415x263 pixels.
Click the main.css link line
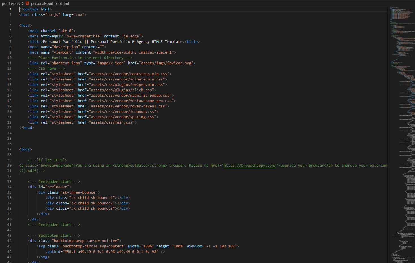coord(82,122)
